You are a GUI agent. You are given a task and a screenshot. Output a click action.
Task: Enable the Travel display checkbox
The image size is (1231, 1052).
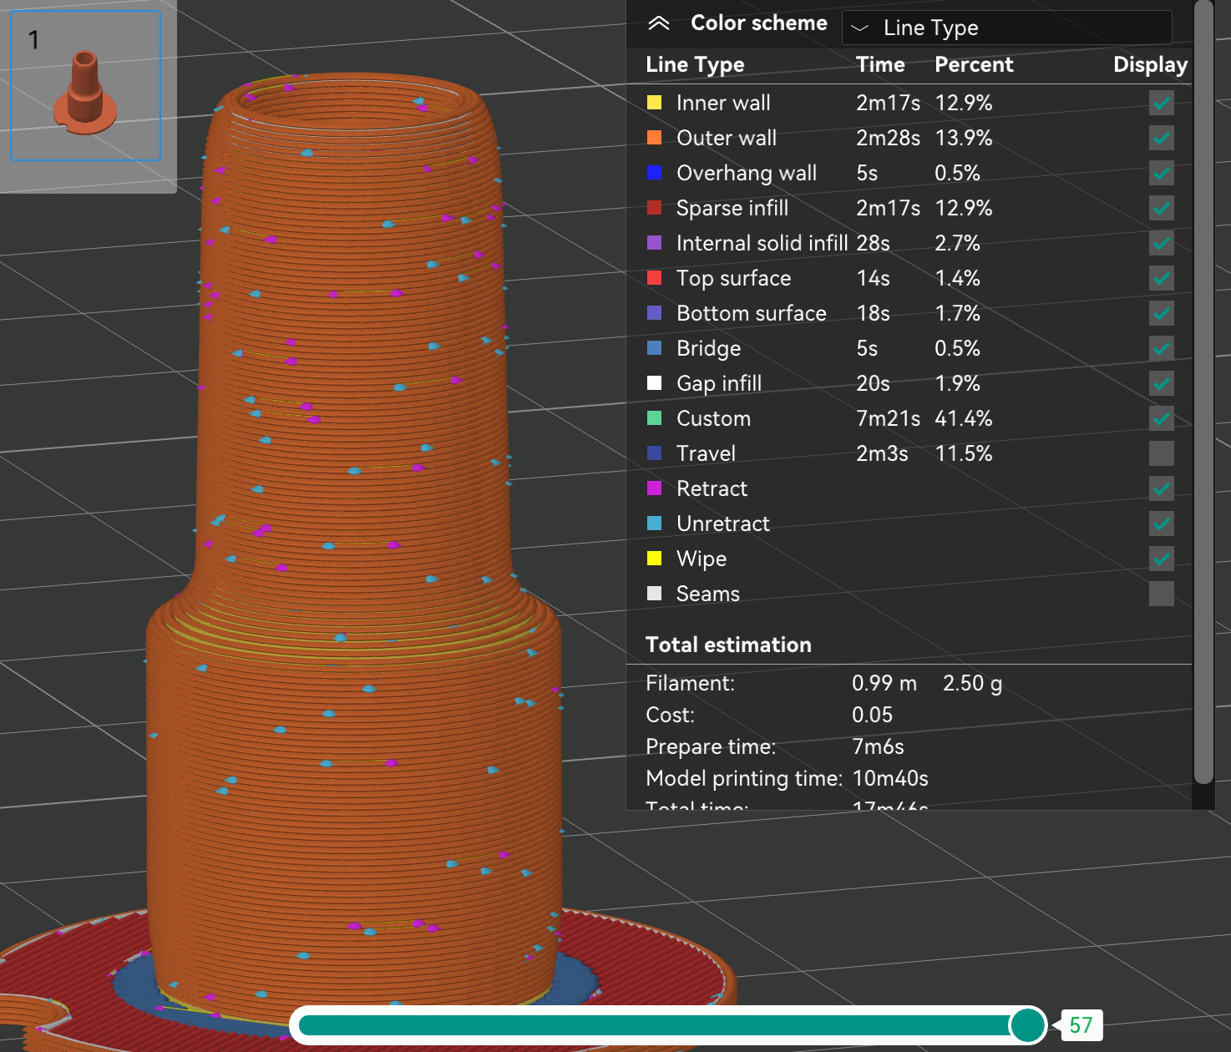pos(1162,453)
